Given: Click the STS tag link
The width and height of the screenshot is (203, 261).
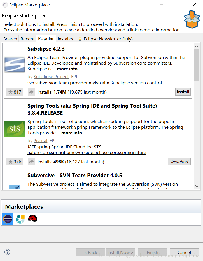Looking at the screenshot, I should point(97,147).
